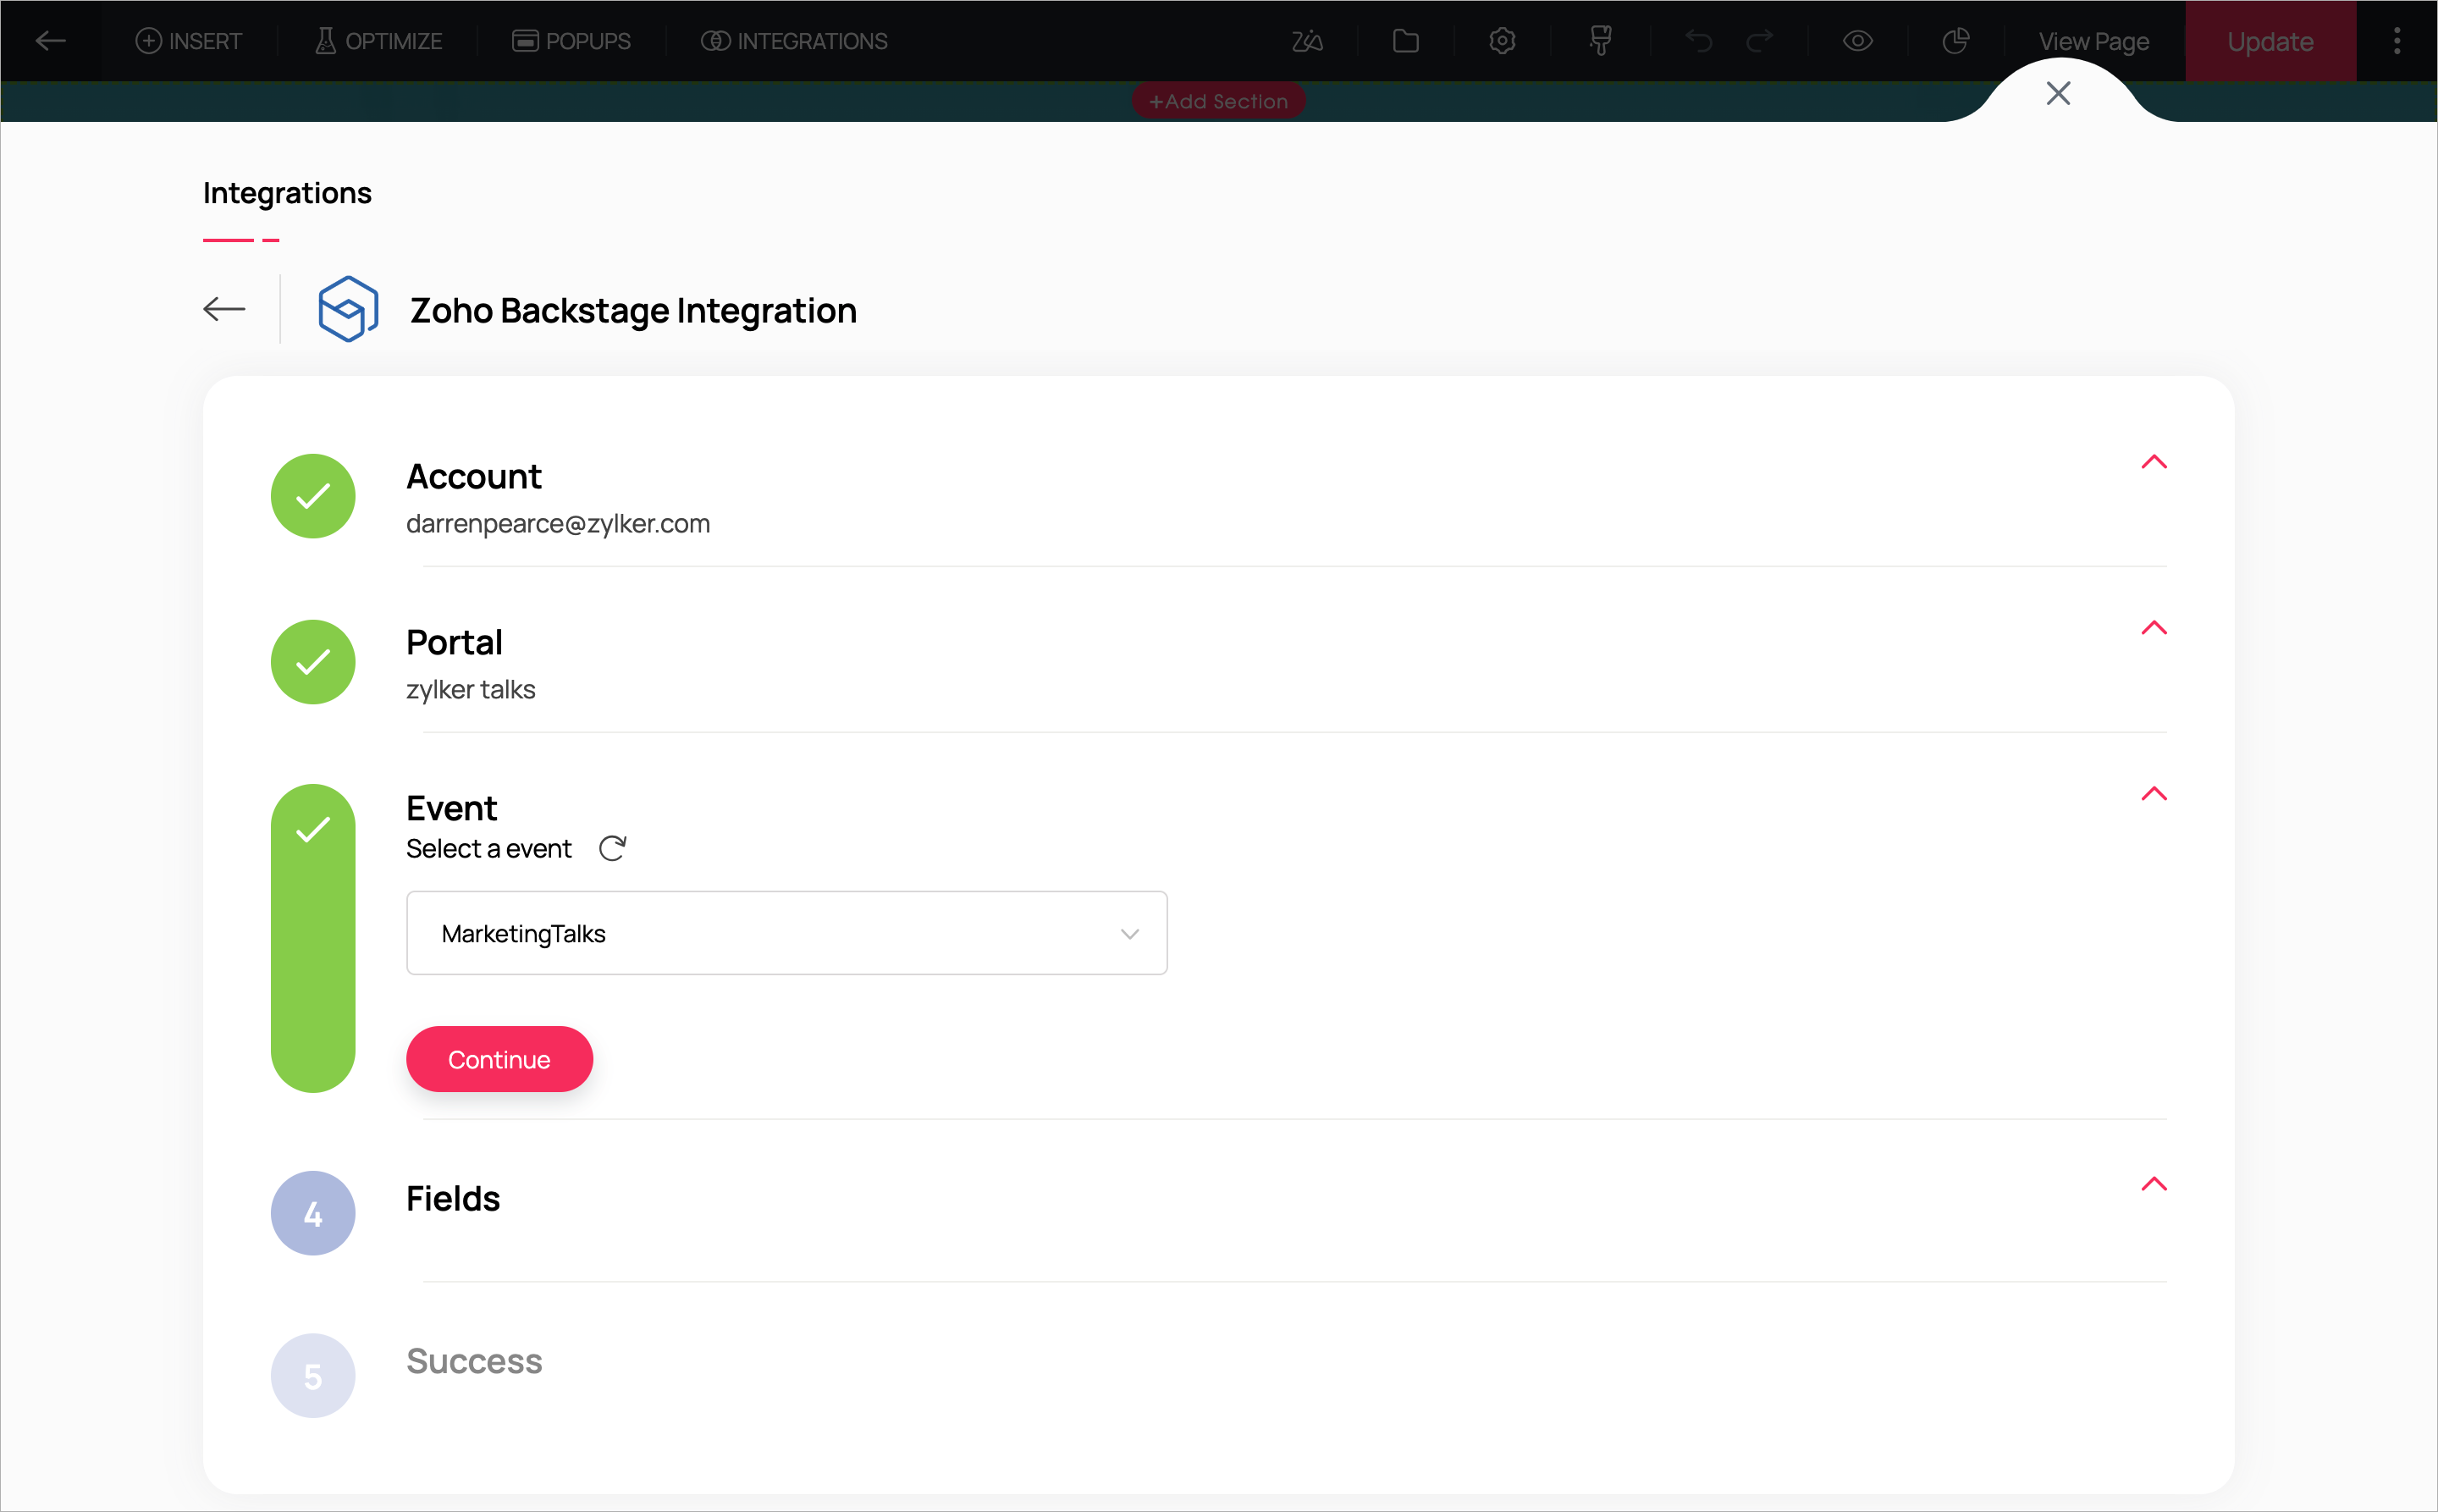Click the pie chart reports icon
This screenshot has width=2438, height=1512.
[1955, 41]
